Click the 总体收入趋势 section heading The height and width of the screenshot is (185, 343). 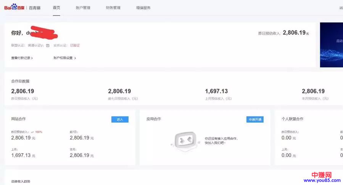point(21,182)
